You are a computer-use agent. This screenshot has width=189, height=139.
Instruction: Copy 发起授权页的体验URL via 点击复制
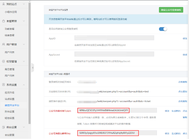pyautogui.click(x=183, y=91)
